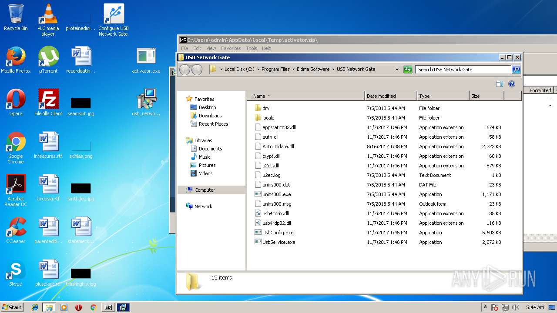Expand address bar history dropdown
557x313 pixels.
tap(397, 70)
